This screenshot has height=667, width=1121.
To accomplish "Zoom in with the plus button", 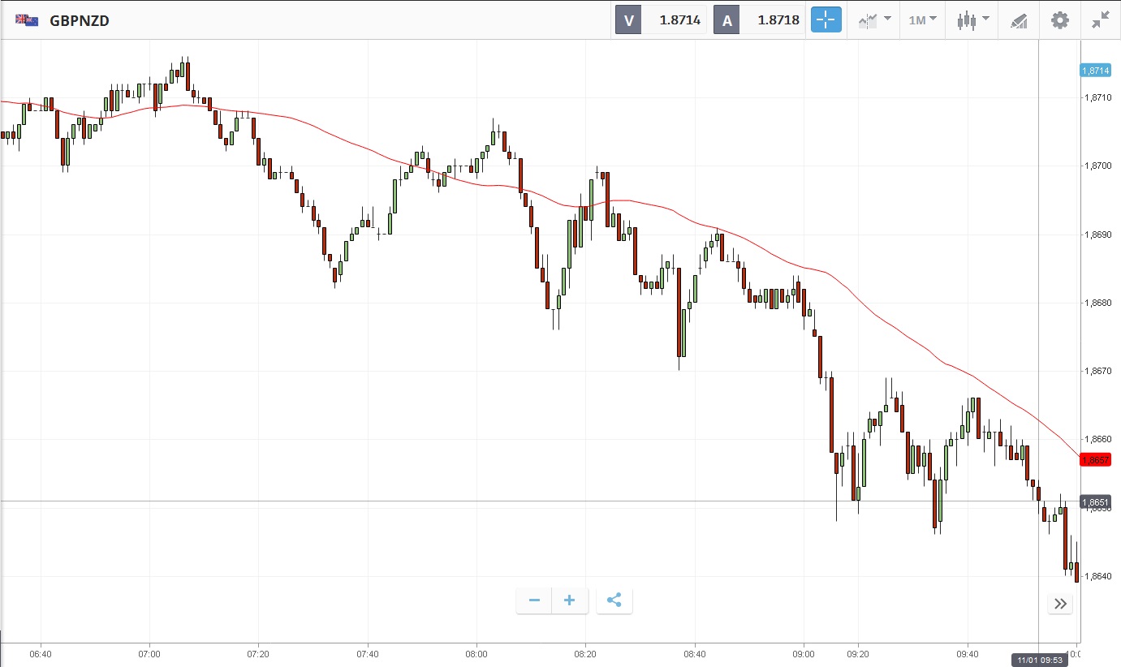I will pos(570,600).
